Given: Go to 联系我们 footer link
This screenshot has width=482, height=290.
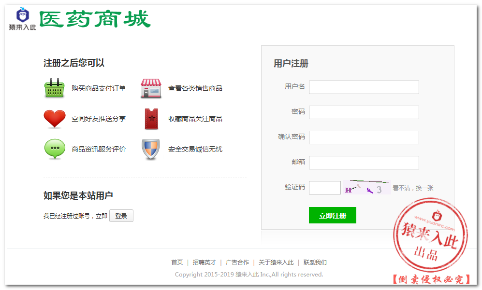Looking at the screenshot, I should pos(315,262).
